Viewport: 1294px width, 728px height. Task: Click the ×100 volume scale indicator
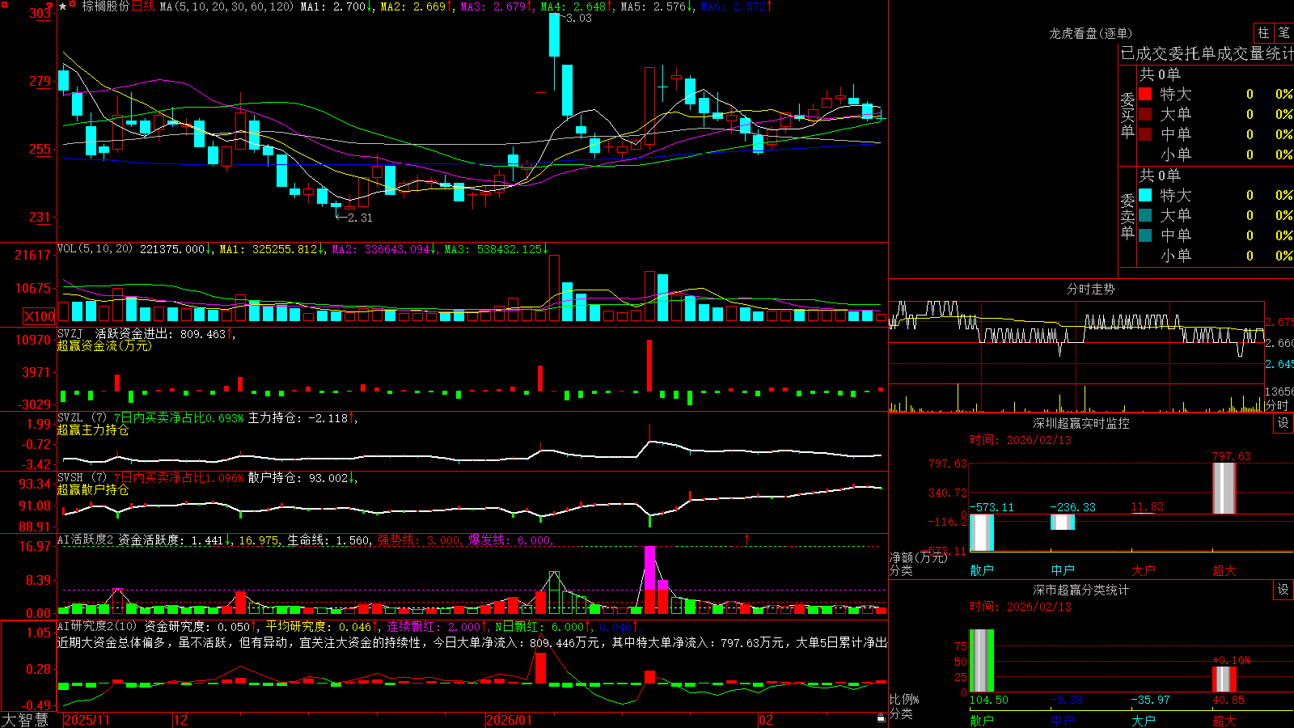tap(39, 316)
